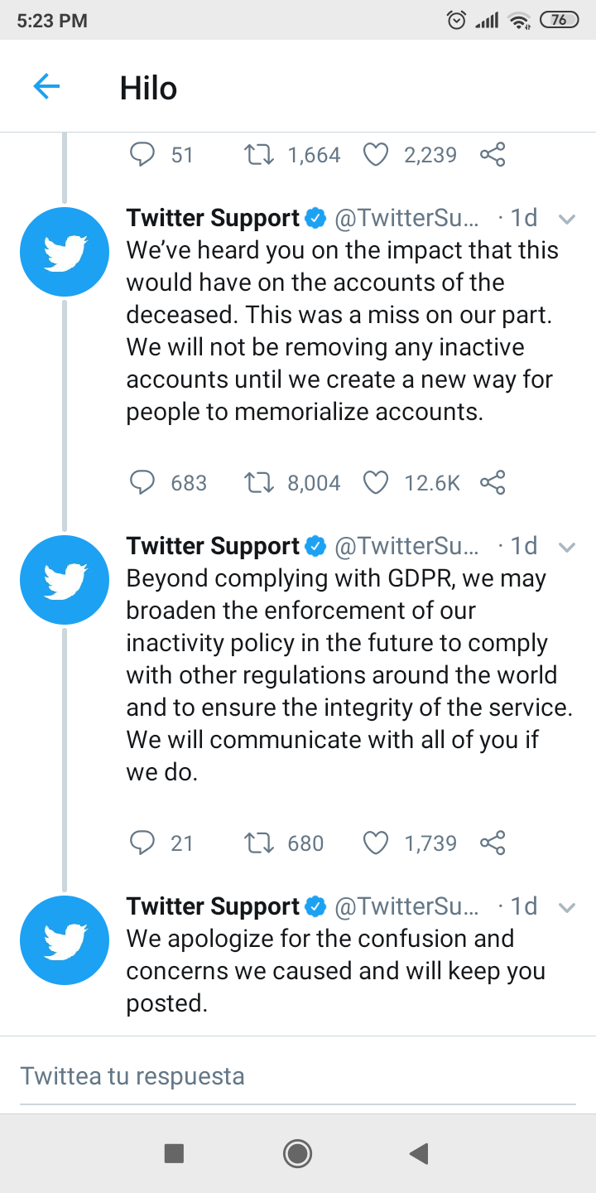This screenshot has height=1193, width=596.
Task: Open reply icon showing 51 comments
Action: pos(143,154)
